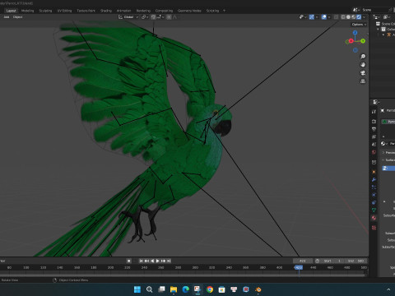
Task: Switch to the UV Editing workspace tab
Action: 64,11
